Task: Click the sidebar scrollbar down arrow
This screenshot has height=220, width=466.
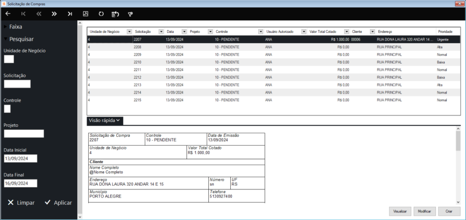Action: [x=79, y=217]
